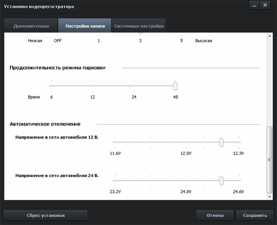Set parking duration slider to 6

pos(52,86)
